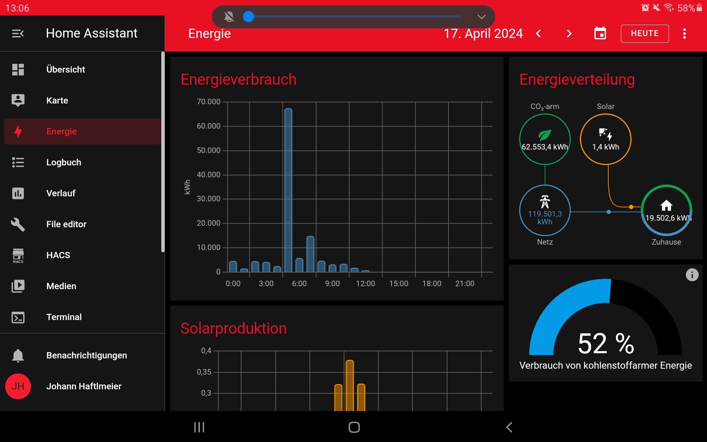Go to next day arrow
Screen dimensions: 707x442
(569, 34)
